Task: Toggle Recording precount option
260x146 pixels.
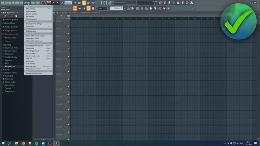Action: coord(38,51)
